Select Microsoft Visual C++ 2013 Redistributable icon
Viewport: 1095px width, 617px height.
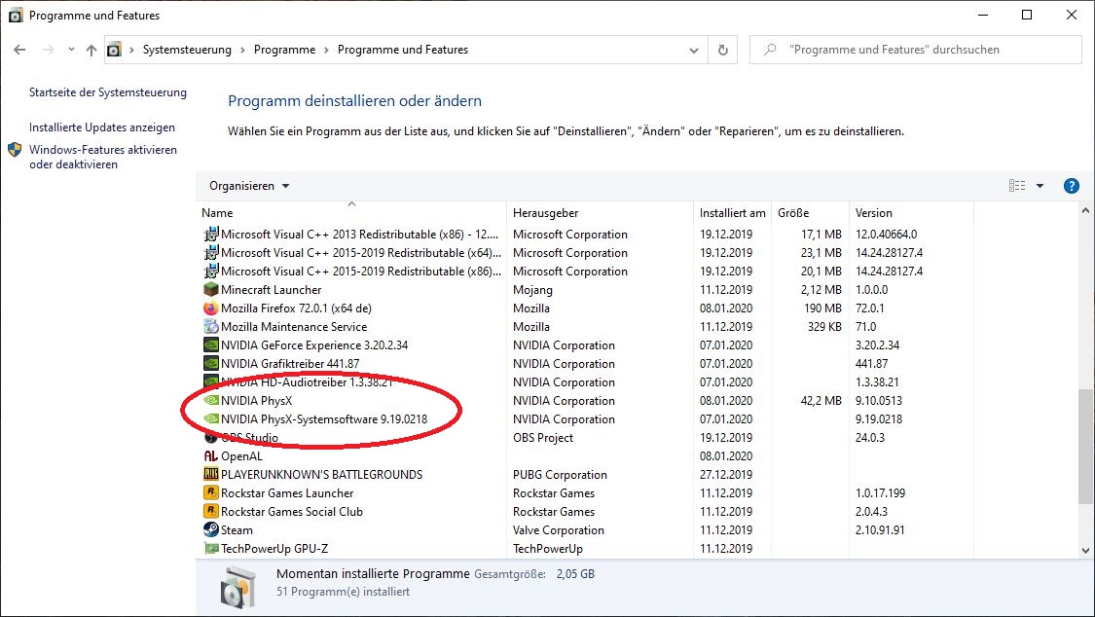click(x=211, y=234)
